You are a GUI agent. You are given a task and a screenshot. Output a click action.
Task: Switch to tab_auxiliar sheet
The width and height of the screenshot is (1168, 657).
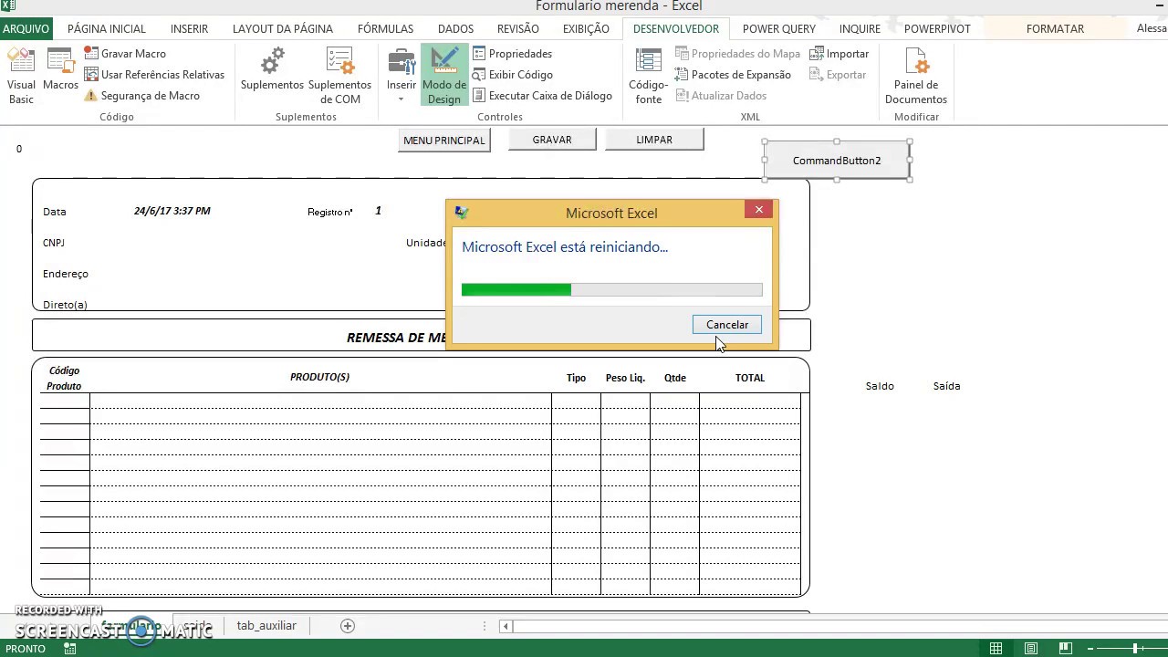coord(266,626)
